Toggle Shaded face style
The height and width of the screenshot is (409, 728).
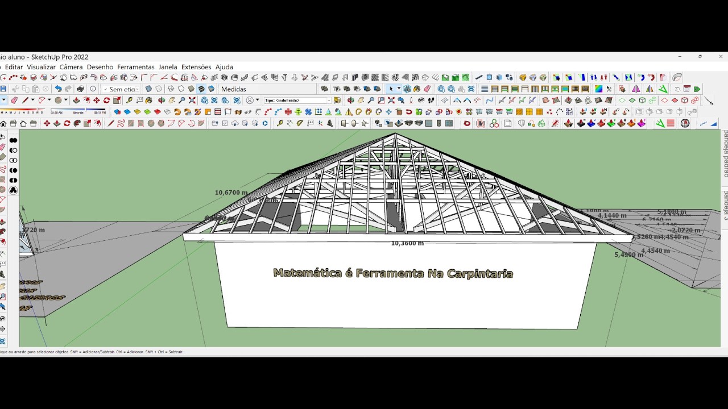click(191, 89)
